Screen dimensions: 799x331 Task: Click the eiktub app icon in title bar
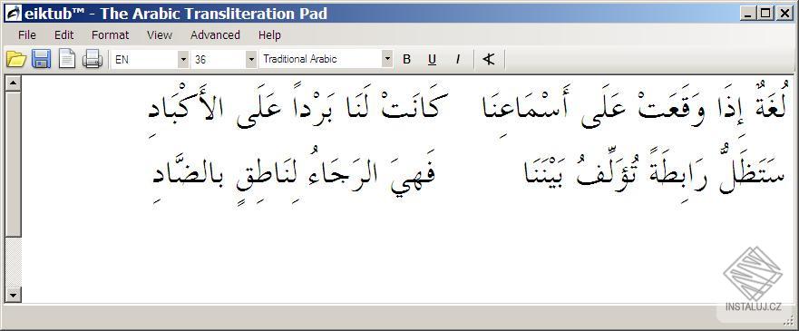pyautogui.click(x=13, y=14)
